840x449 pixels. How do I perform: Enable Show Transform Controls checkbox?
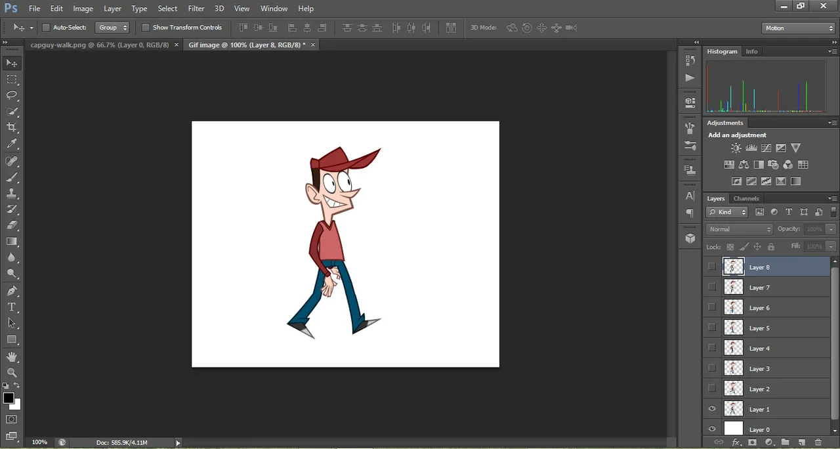[x=146, y=28]
